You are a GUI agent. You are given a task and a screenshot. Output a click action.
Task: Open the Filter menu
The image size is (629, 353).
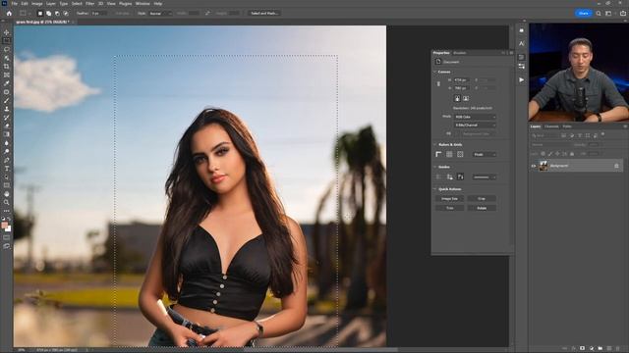[x=89, y=3]
